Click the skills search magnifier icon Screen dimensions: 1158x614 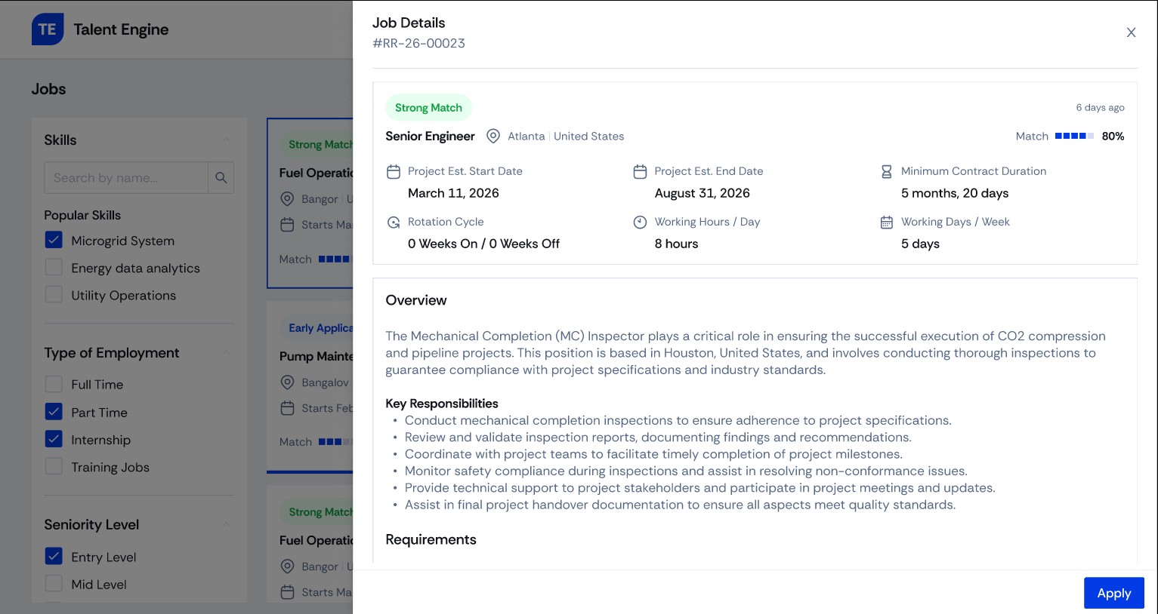point(221,178)
